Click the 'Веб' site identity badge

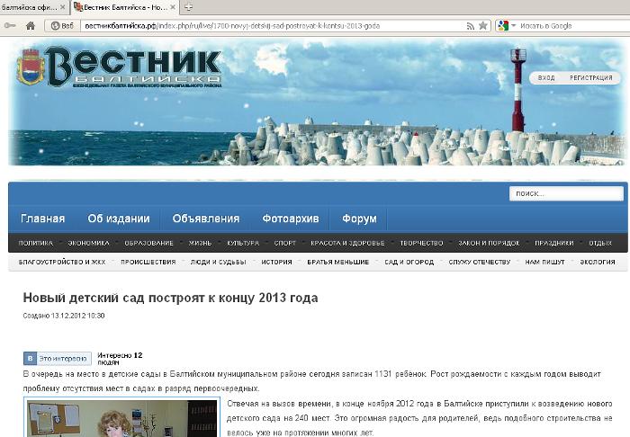coord(62,26)
